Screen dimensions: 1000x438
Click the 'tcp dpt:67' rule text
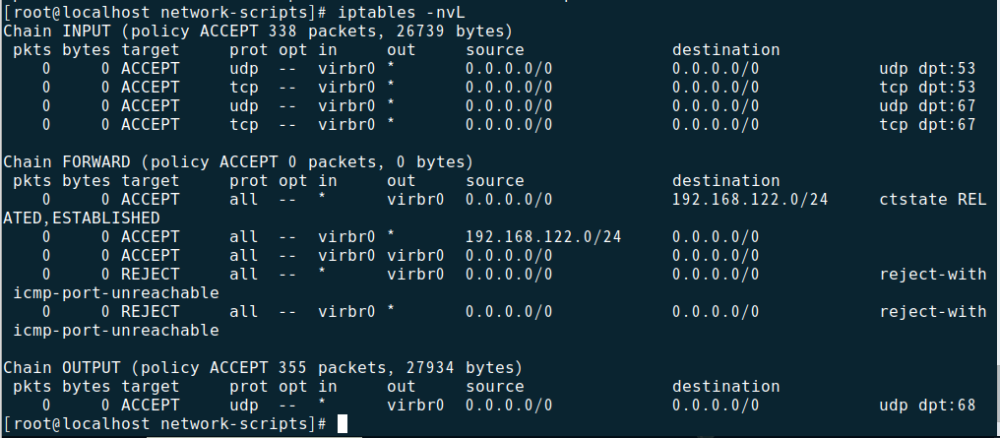(x=927, y=125)
